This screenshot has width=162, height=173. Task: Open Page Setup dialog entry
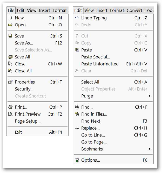[x=28, y=121]
